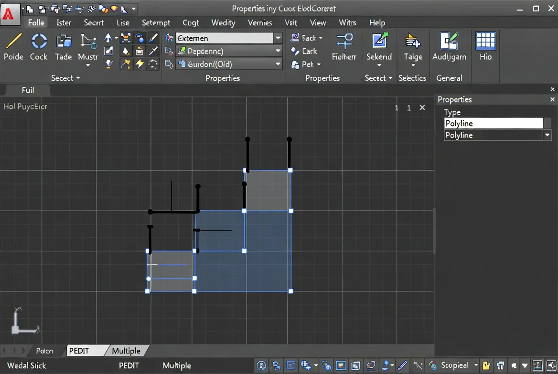Click the Tack tool icon
The image size is (558, 374).
[x=295, y=37]
